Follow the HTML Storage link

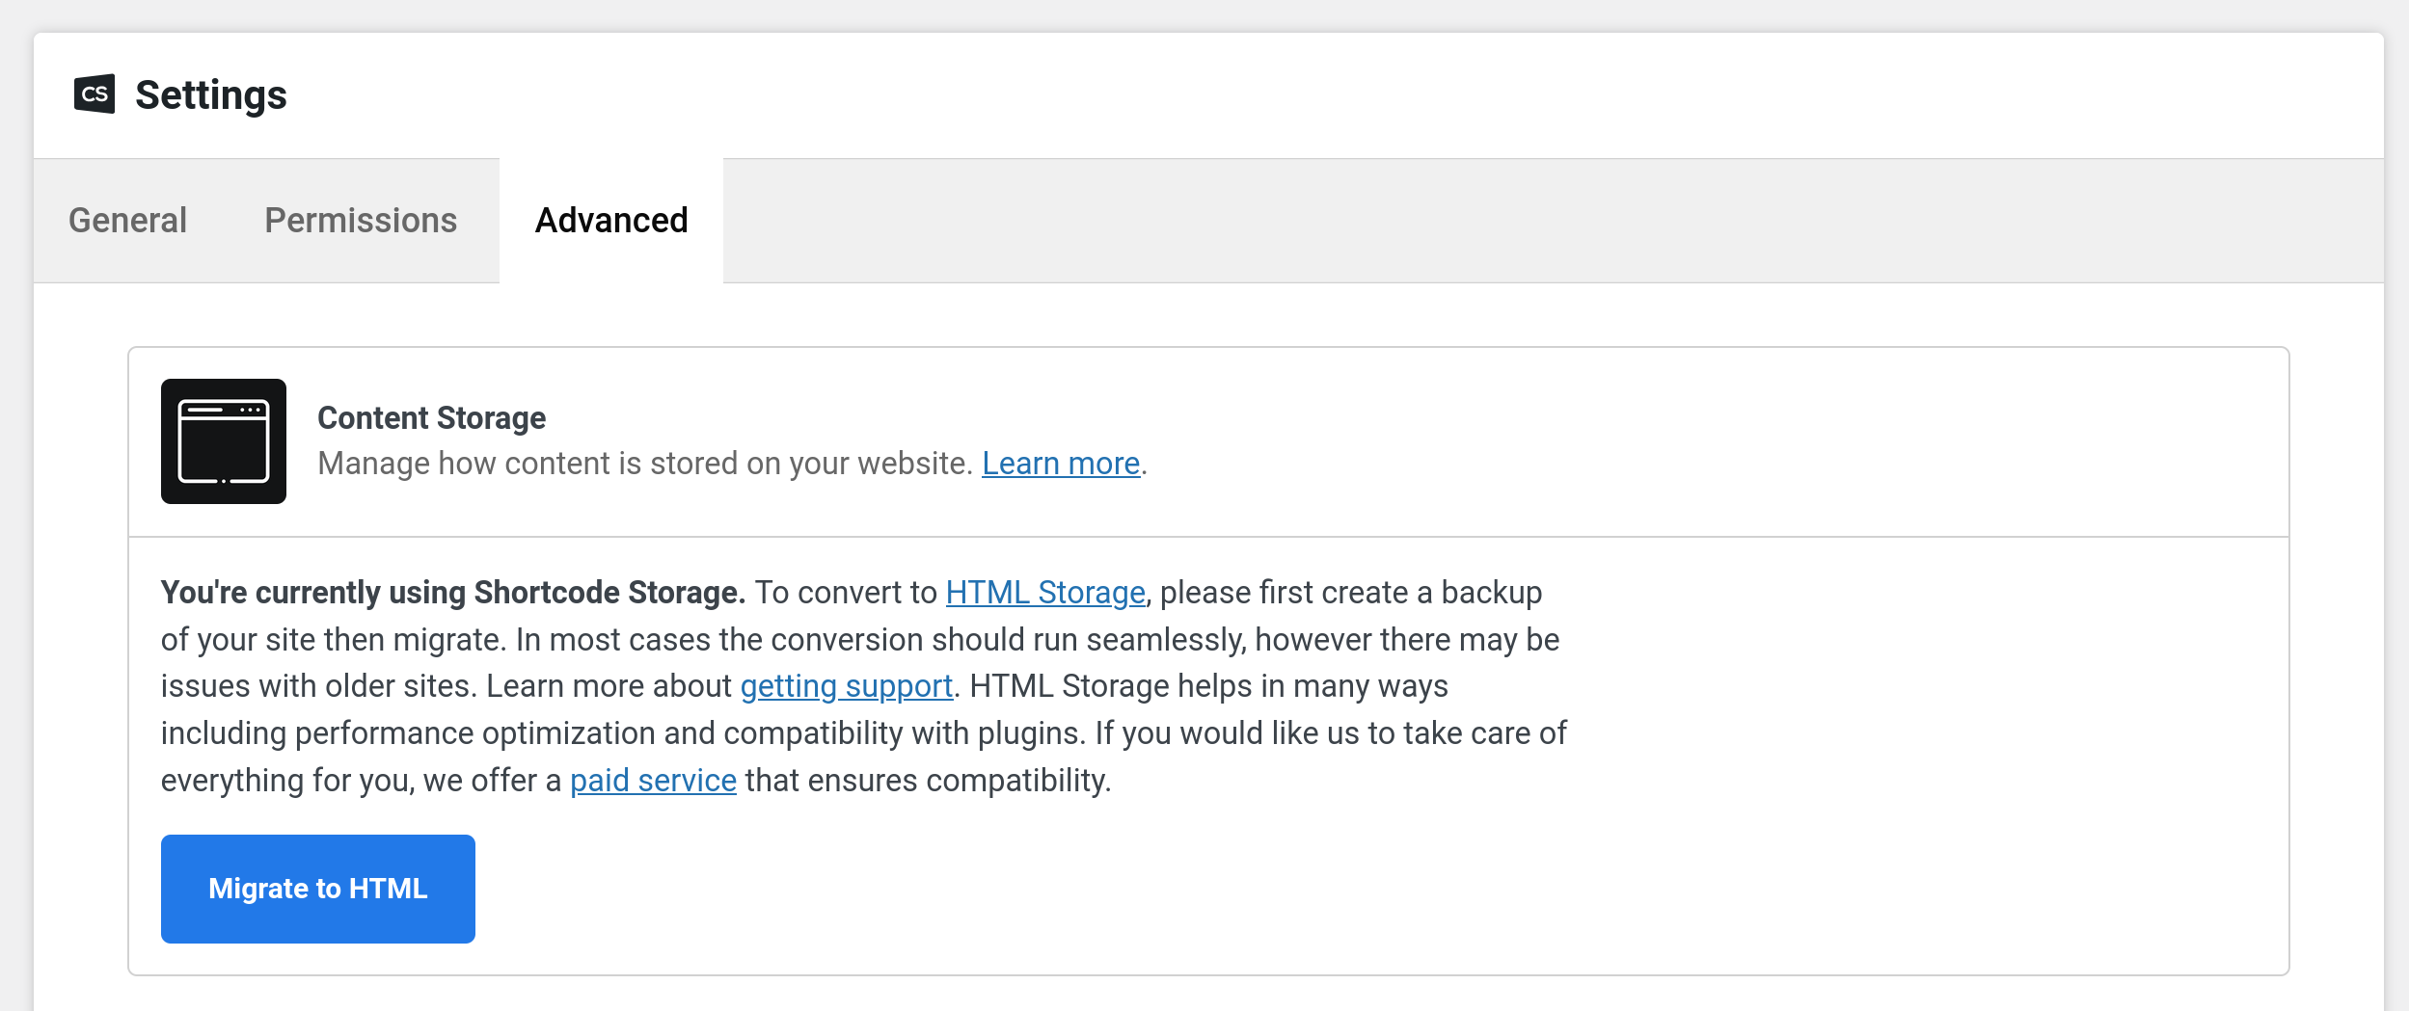pos(1045,593)
